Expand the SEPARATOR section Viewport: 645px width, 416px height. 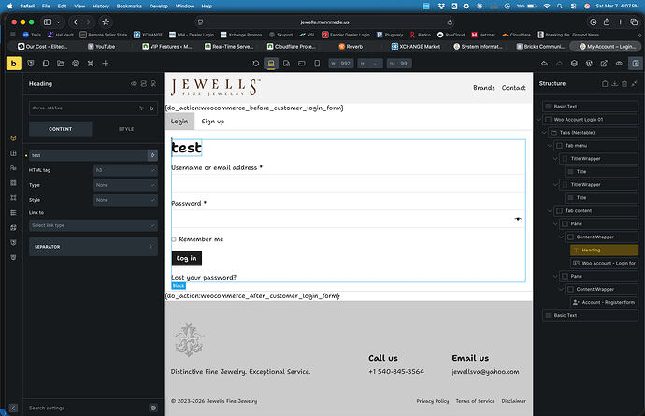point(93,247)
